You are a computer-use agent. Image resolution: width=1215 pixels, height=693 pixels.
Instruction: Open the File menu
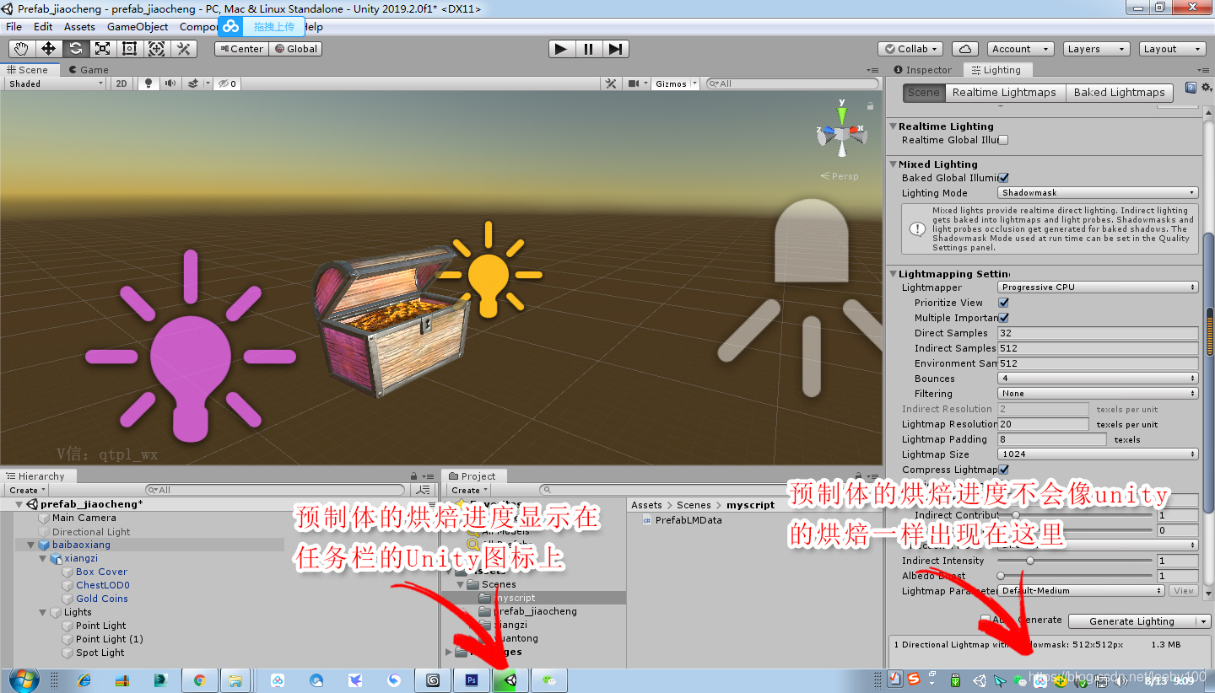[14, 26]
